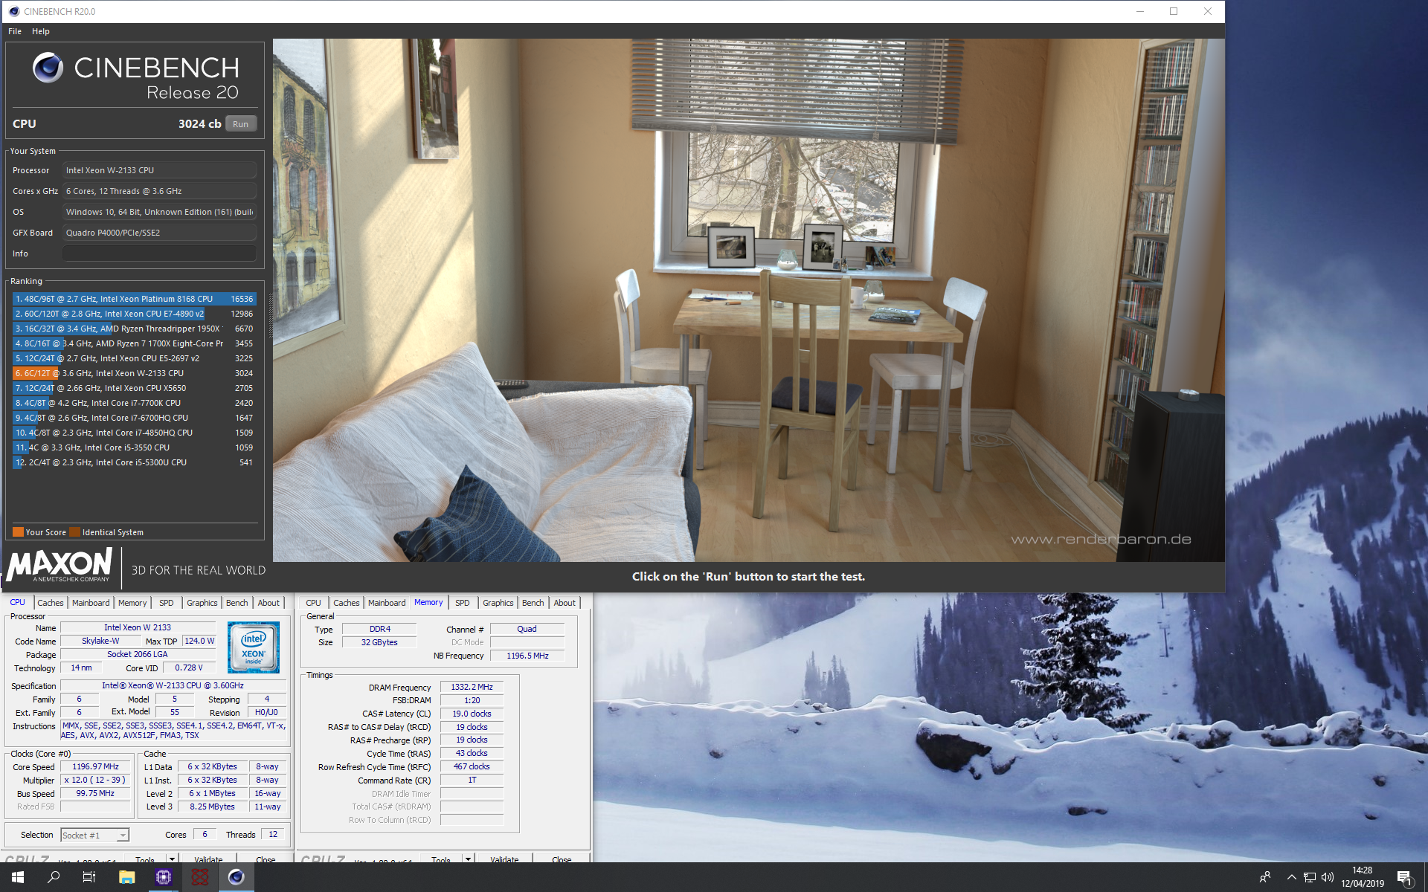Open About tab in left CPU-Z window
The height and width of the screenshot is (892, 1428).
click(x=268, y=603)
